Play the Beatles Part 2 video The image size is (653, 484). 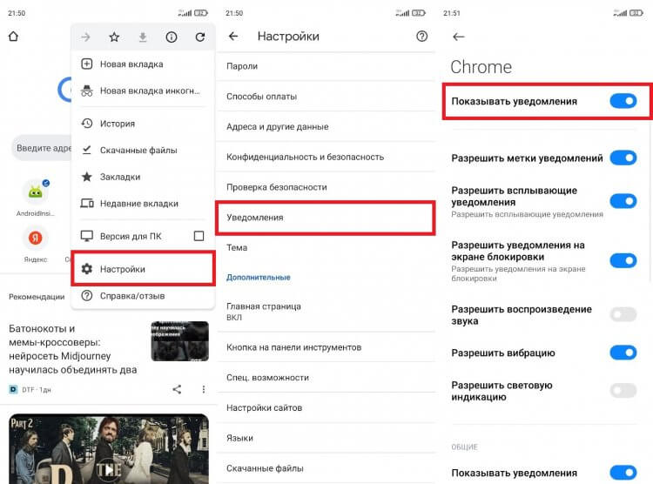coord(109,470)
